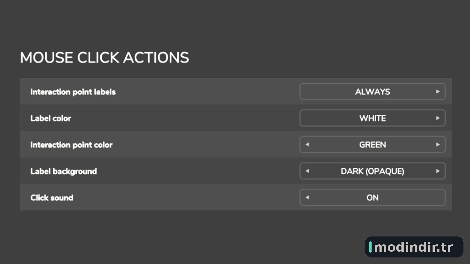Viewport: 470px width, 264px height.
Task: Select the Interaction point color row label
Action: [x=71, y=145]
